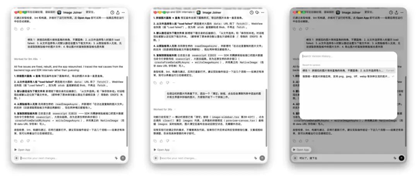Screen dimensions: 418x178
Task: Click the plus attach button in left window
Action: (x=16, y=158)
